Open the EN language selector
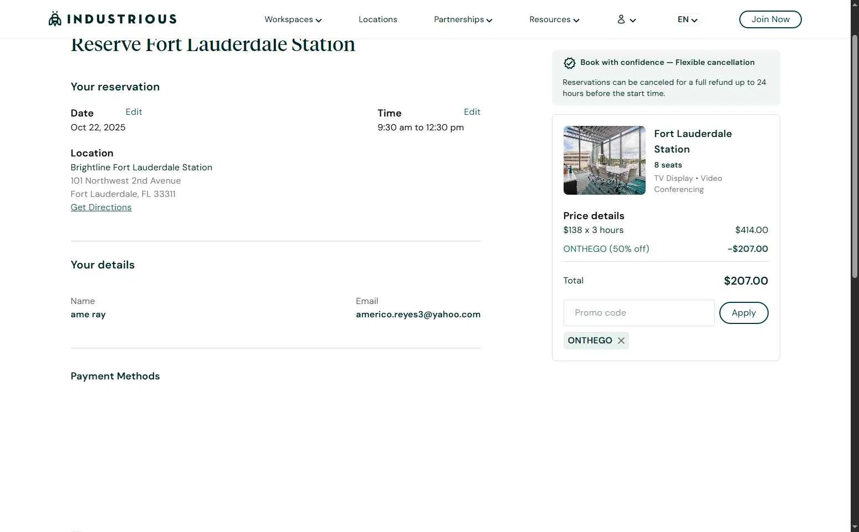The width and height of the screenshot is (859, 532). [x=687, y=19]
